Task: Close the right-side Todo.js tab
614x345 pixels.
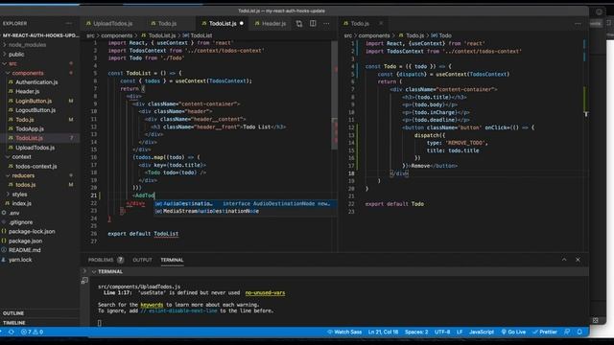Action: point(381,23)
